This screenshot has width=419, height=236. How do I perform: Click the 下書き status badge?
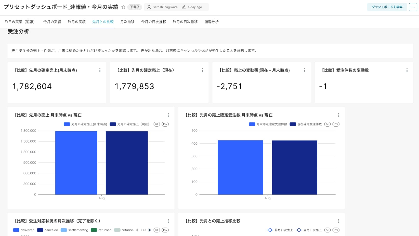[135, 7]
